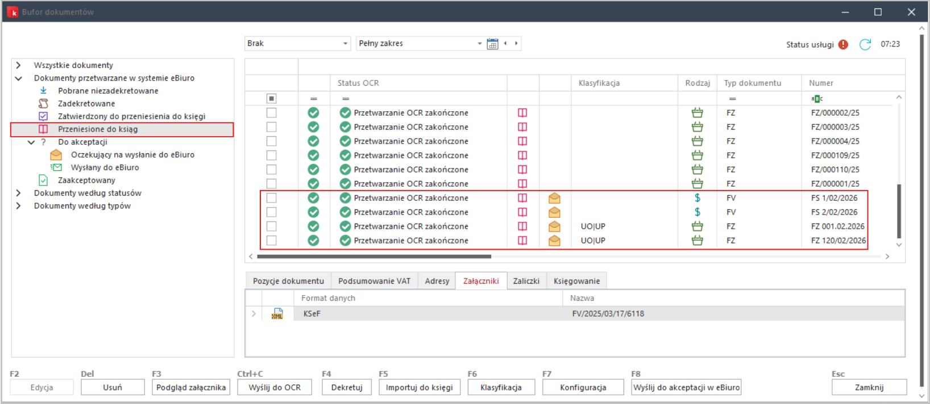
Task: Tick the checkbox for FZ/000002/25 row
Action: click(272, 113)
